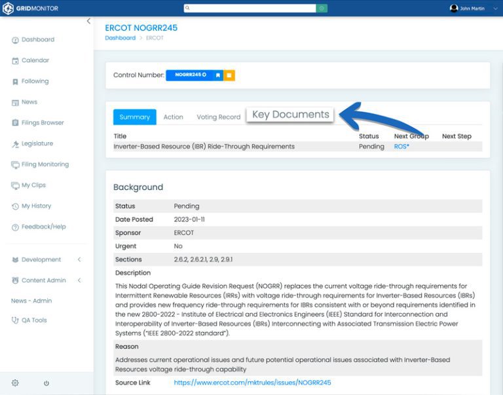Click the ERCOT NOGRR245 page heading

(141, 28)
